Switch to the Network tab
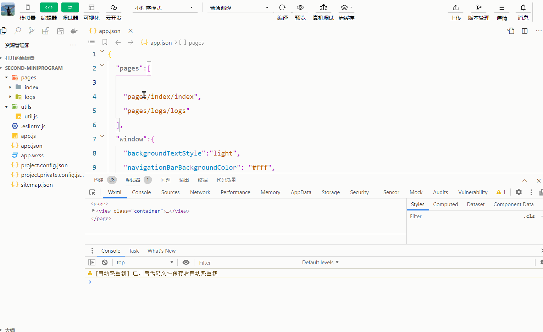The image size is (543, 332). pos(200,192)
